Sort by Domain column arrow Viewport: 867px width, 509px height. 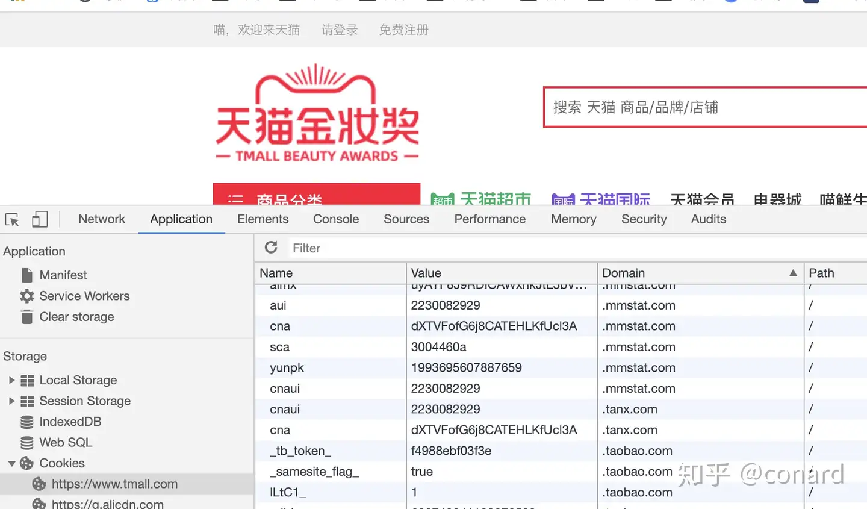793,273
